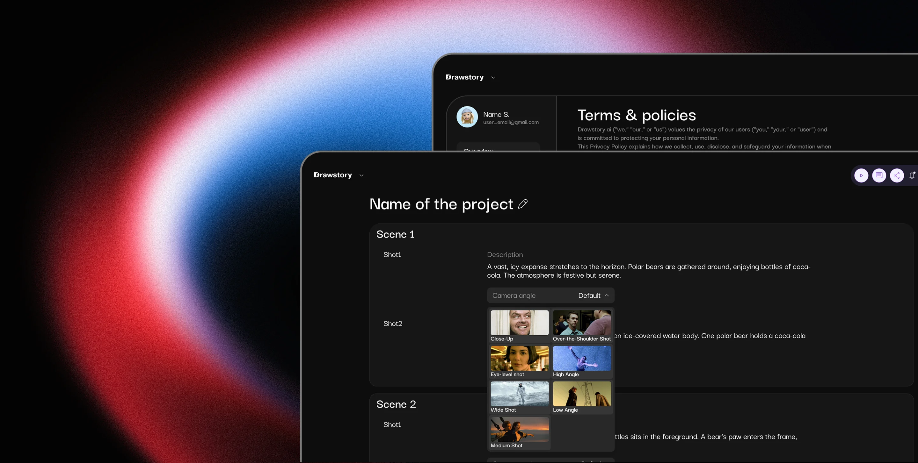Click the "Name of the project" title
918x463 pixels.
click(x=441, y=204)
